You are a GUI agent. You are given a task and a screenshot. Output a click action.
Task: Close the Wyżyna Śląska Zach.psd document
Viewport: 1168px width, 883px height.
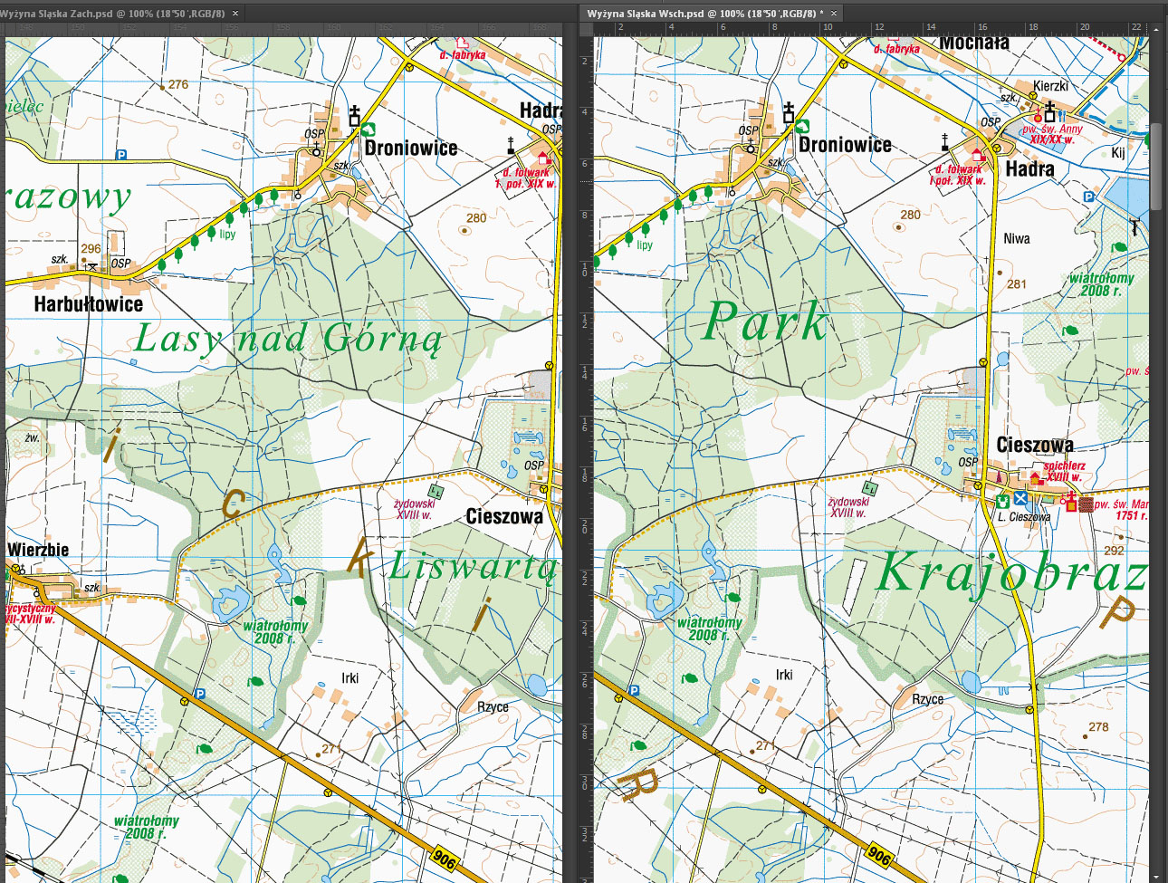tap(236, 14)
